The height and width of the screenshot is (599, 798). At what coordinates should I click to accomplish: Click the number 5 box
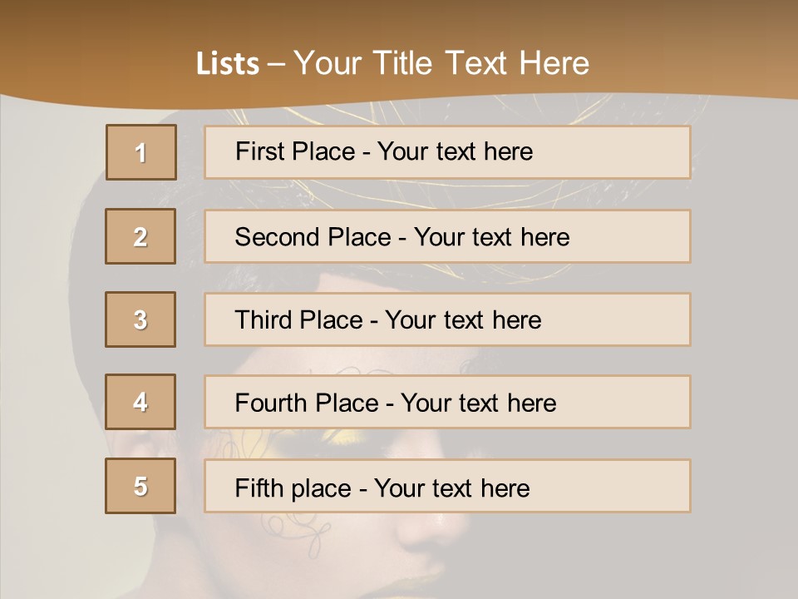point(140,486)
